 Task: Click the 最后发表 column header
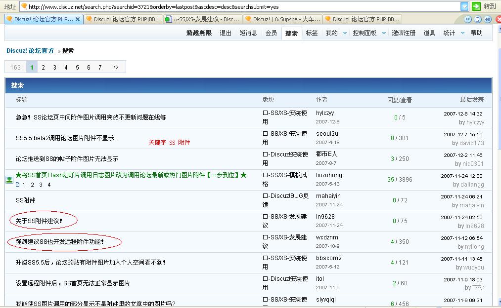[472, 100]
